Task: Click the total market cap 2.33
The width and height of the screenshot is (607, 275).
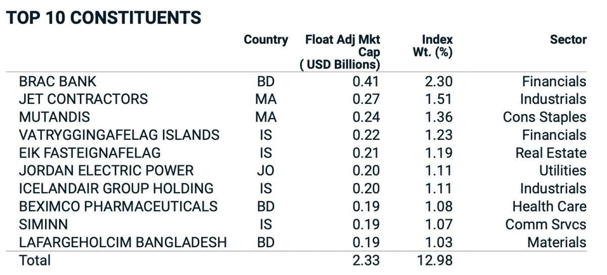Action: 366,260
